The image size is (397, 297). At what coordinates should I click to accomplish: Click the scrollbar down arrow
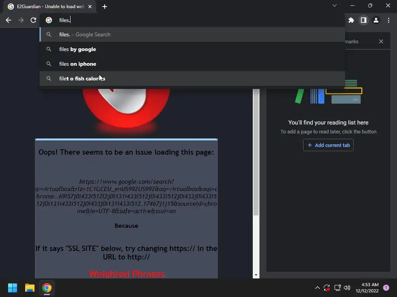click(256, 275)
